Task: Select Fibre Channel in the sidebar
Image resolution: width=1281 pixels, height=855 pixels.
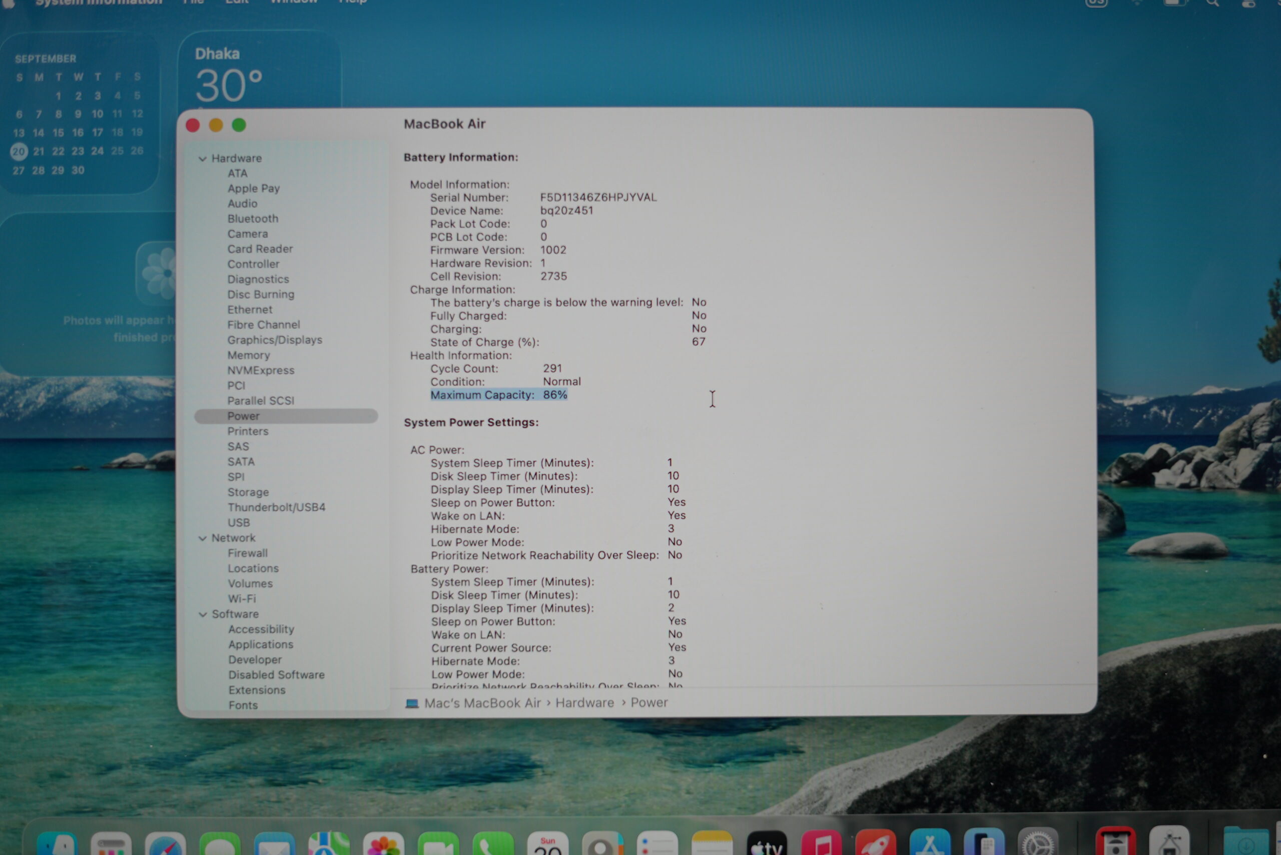Action: point(264,325)
